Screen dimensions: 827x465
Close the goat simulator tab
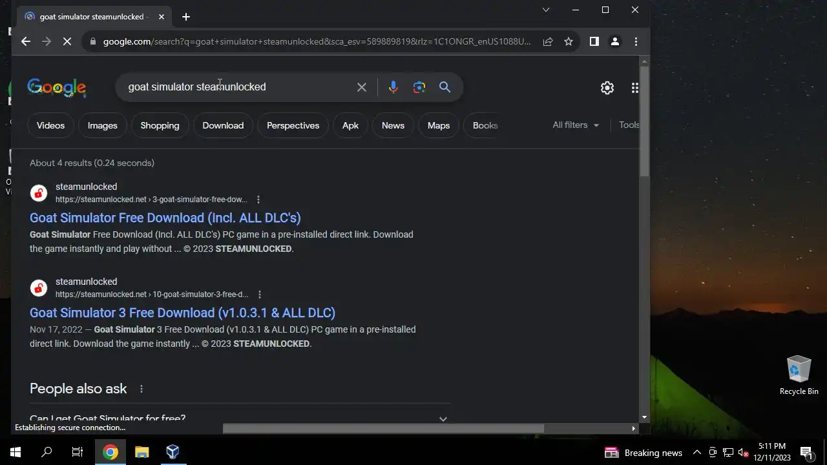[x=161, y=17]
